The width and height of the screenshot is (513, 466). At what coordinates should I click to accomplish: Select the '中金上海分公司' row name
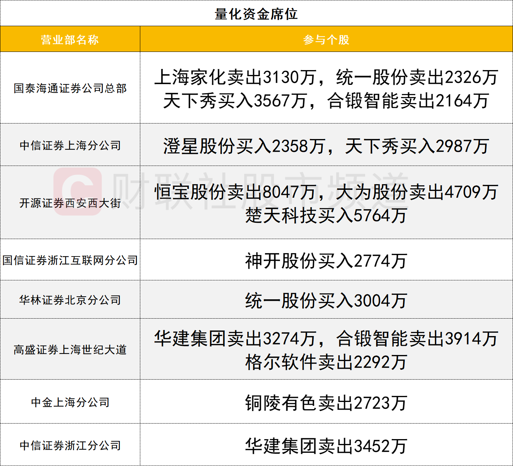click(x=70, y=402)
